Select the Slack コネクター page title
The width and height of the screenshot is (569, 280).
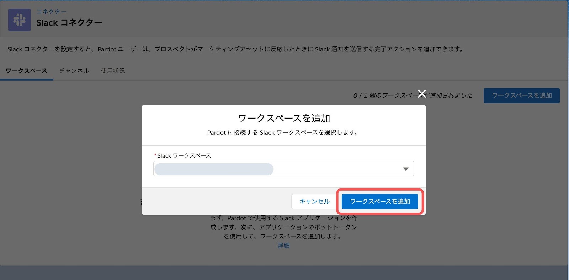[x=69, y=23]
